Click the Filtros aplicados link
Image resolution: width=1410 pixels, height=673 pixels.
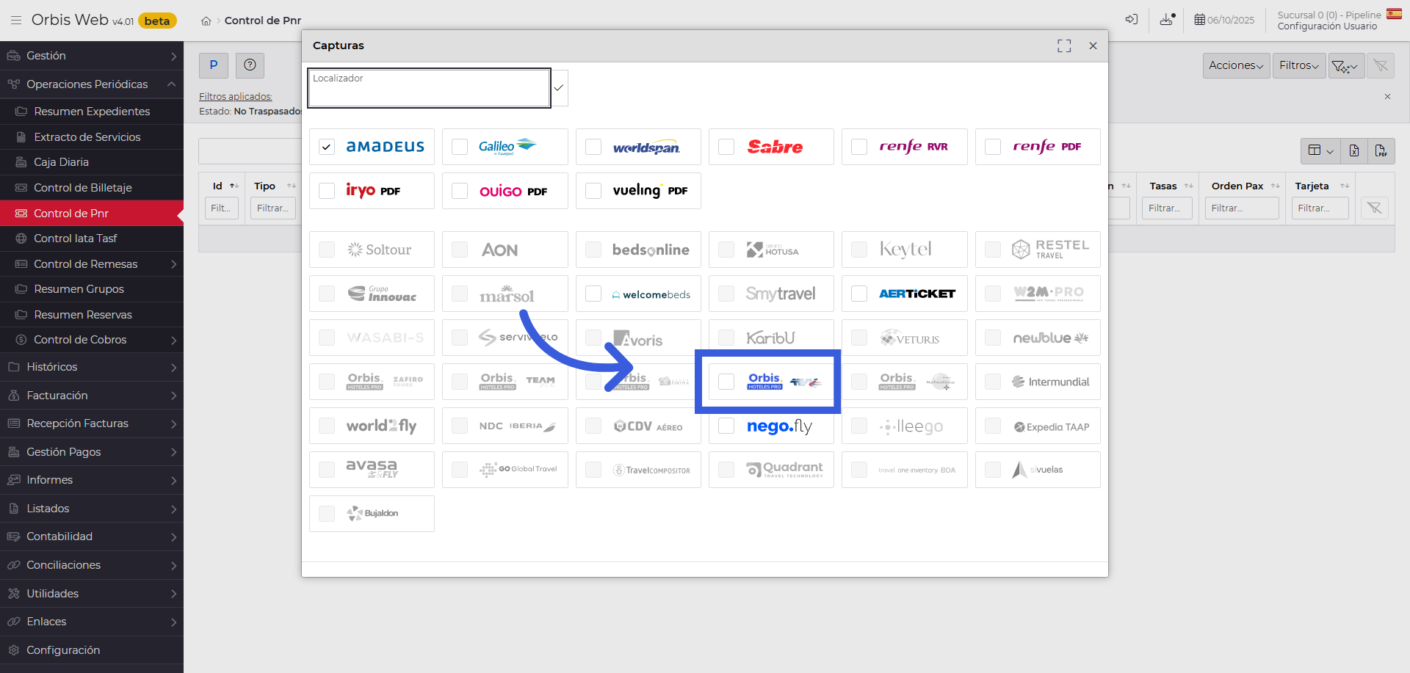pos(236,97)
